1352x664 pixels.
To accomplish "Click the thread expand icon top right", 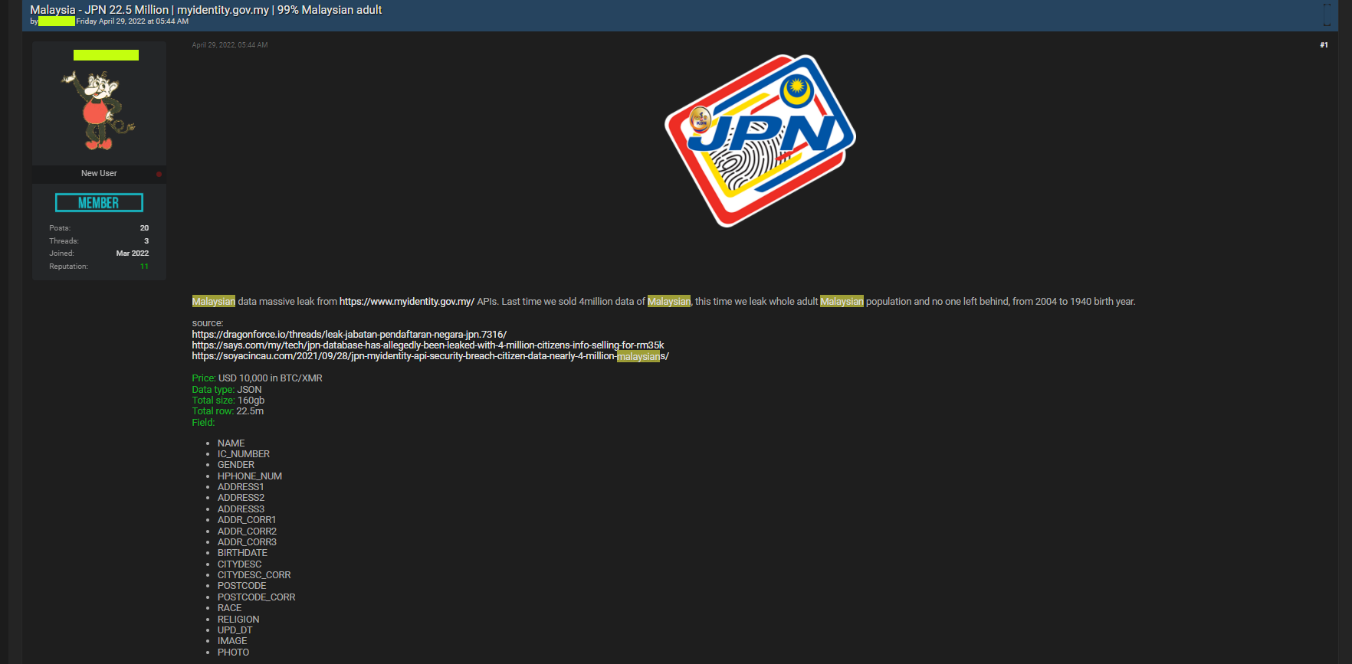I will coord(1327,15).
